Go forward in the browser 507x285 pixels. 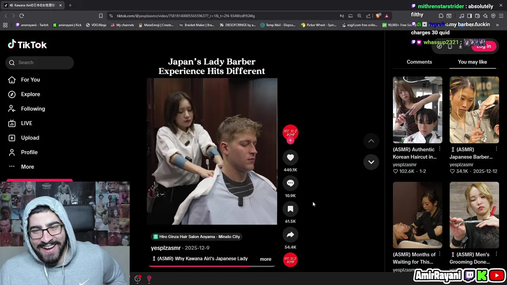[x=13, y=16]
